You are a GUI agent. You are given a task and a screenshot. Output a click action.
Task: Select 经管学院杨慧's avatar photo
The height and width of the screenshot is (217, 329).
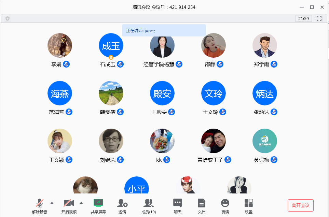tap(162, 45)
